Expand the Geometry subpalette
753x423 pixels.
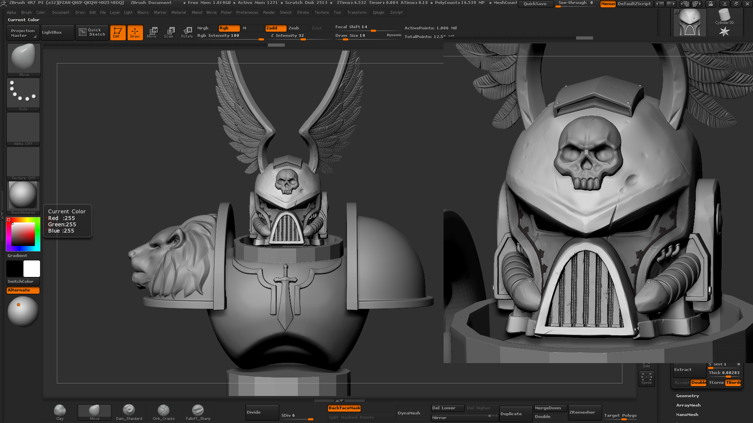pyautogui.click(x=688, y=396)
